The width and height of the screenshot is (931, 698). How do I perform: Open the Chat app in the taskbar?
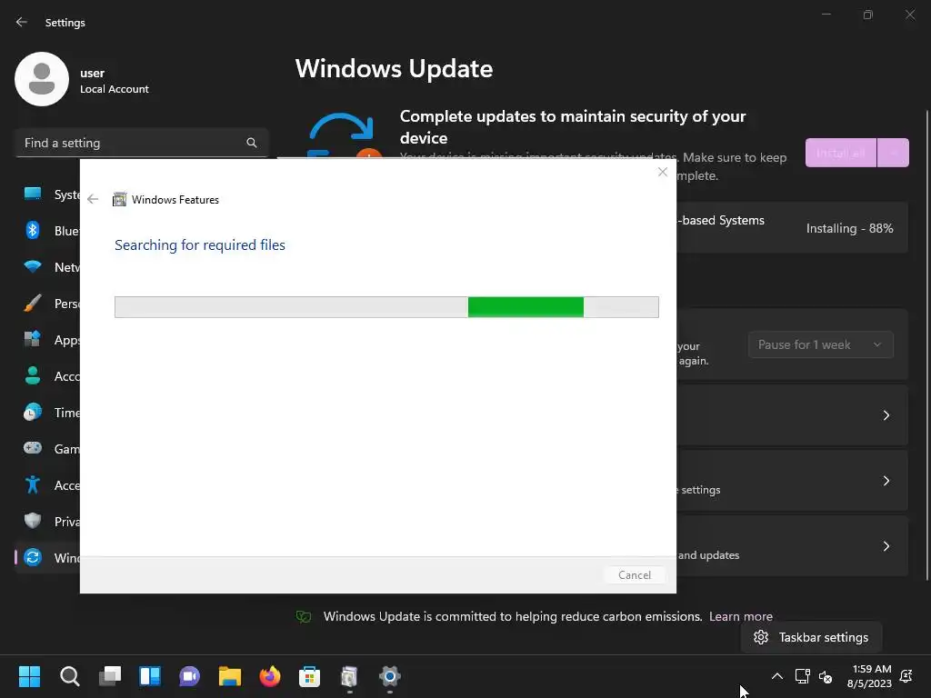[x=189, y=676]
